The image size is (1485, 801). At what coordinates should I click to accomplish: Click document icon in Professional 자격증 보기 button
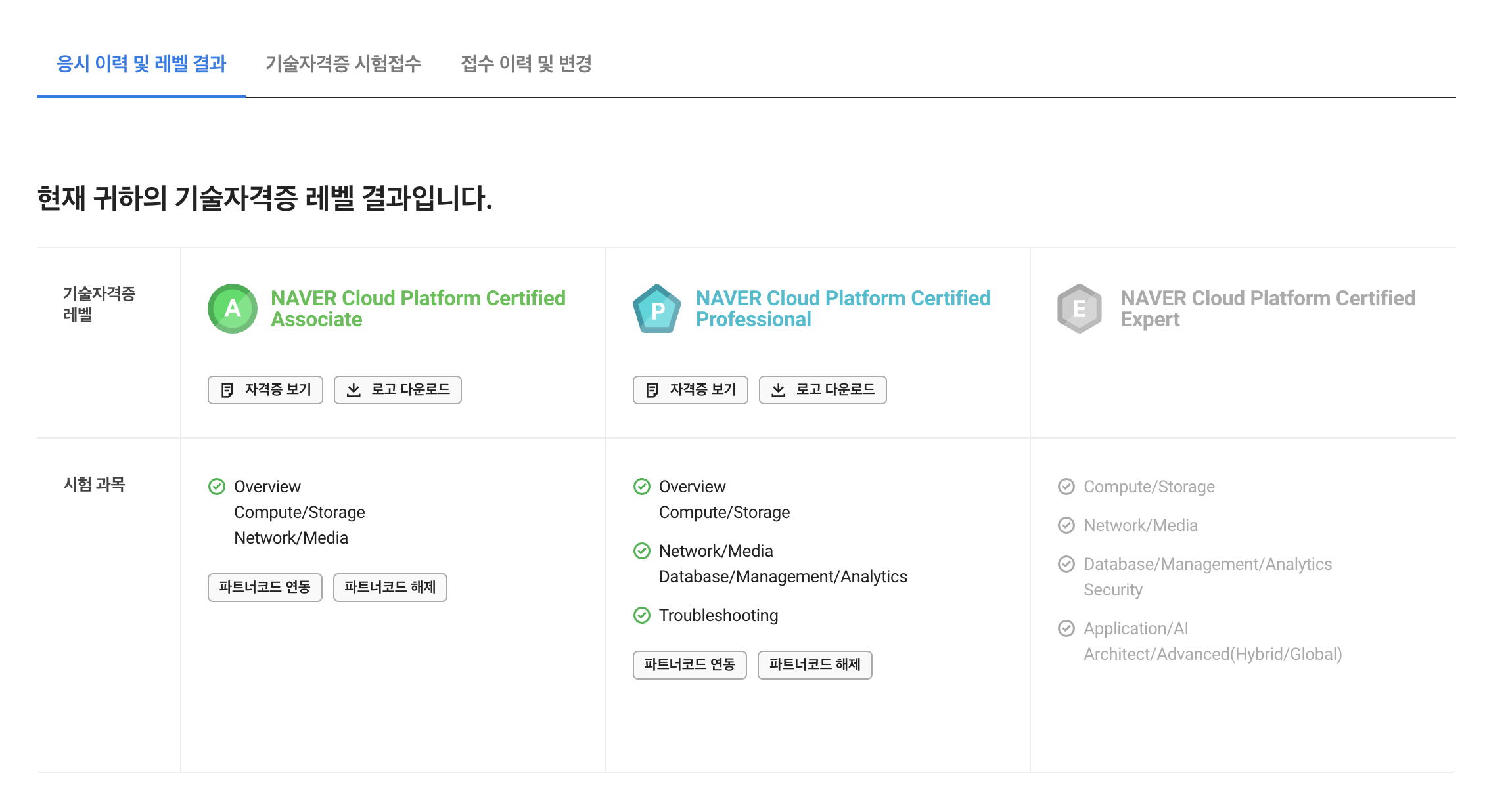[652, 390]
